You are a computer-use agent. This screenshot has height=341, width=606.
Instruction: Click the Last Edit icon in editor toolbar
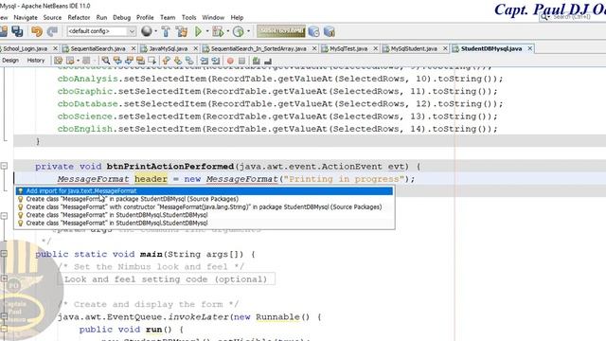(x=58, y=61)
